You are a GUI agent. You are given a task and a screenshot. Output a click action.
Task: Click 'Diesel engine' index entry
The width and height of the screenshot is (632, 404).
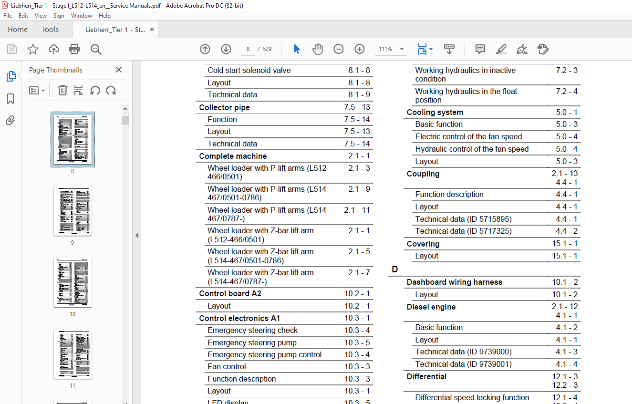pyautogui.click(x=431, y=307)
